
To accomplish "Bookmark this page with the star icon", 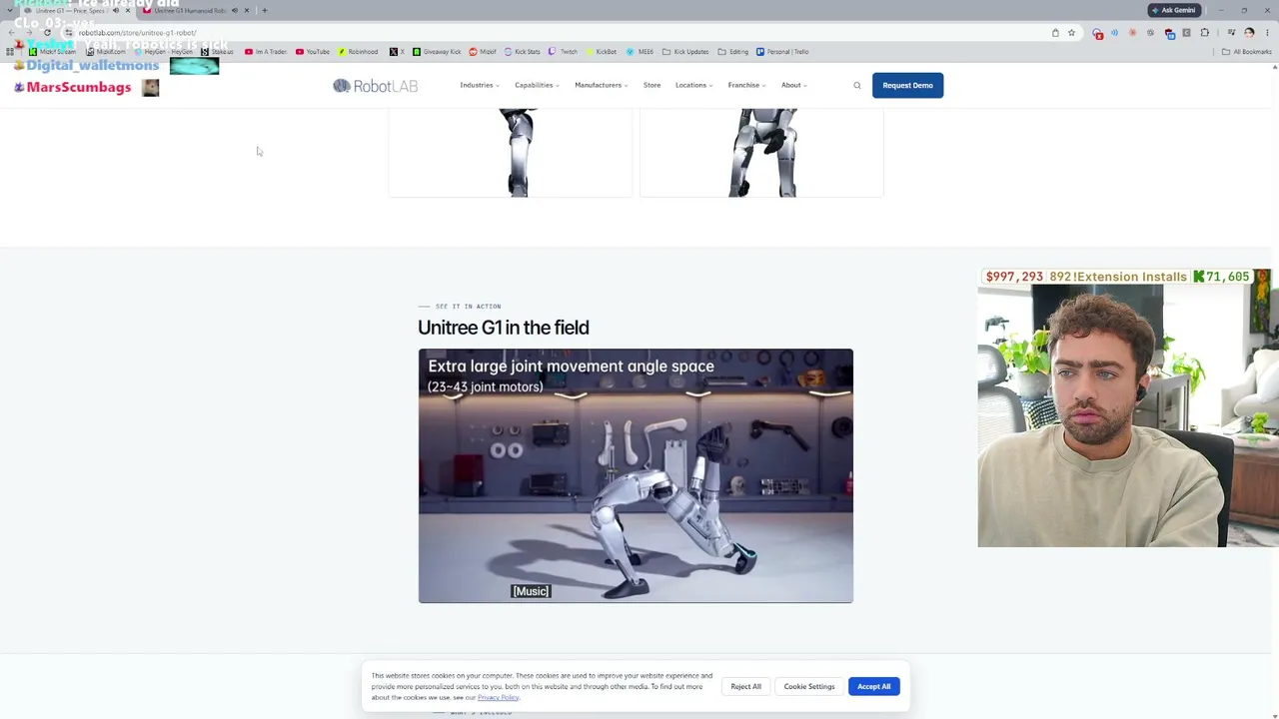I will coord(1071,33).
